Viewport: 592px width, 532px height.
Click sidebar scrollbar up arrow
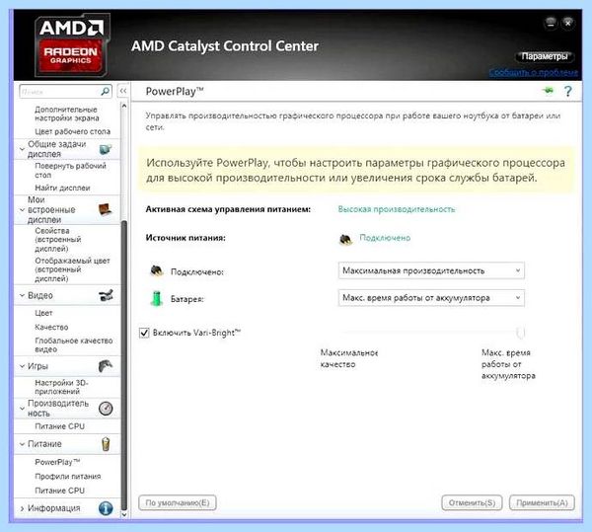coord(124,106)
